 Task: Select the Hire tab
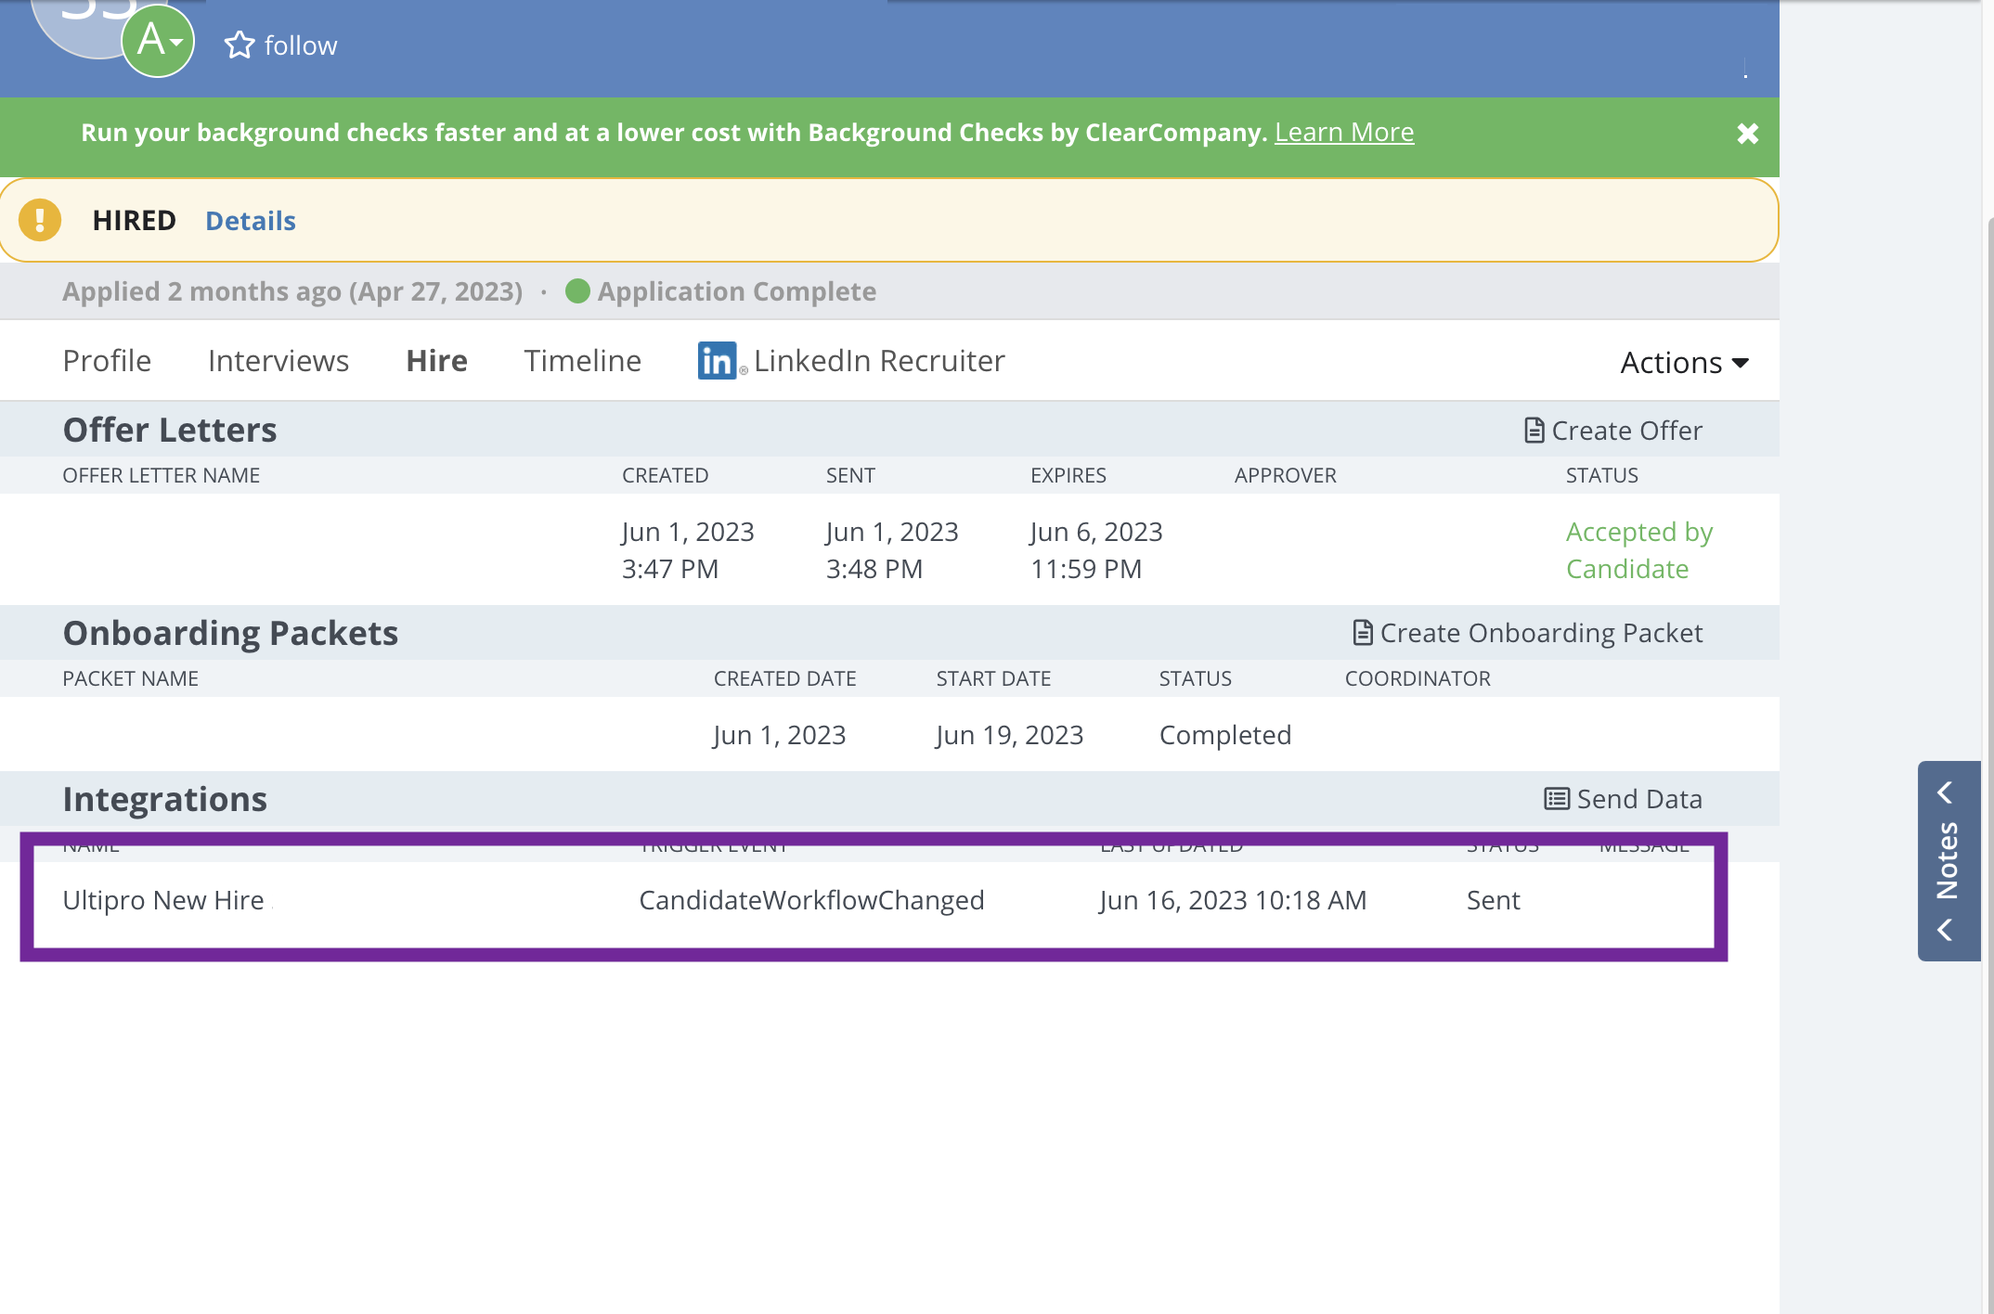tap(436, 361)
